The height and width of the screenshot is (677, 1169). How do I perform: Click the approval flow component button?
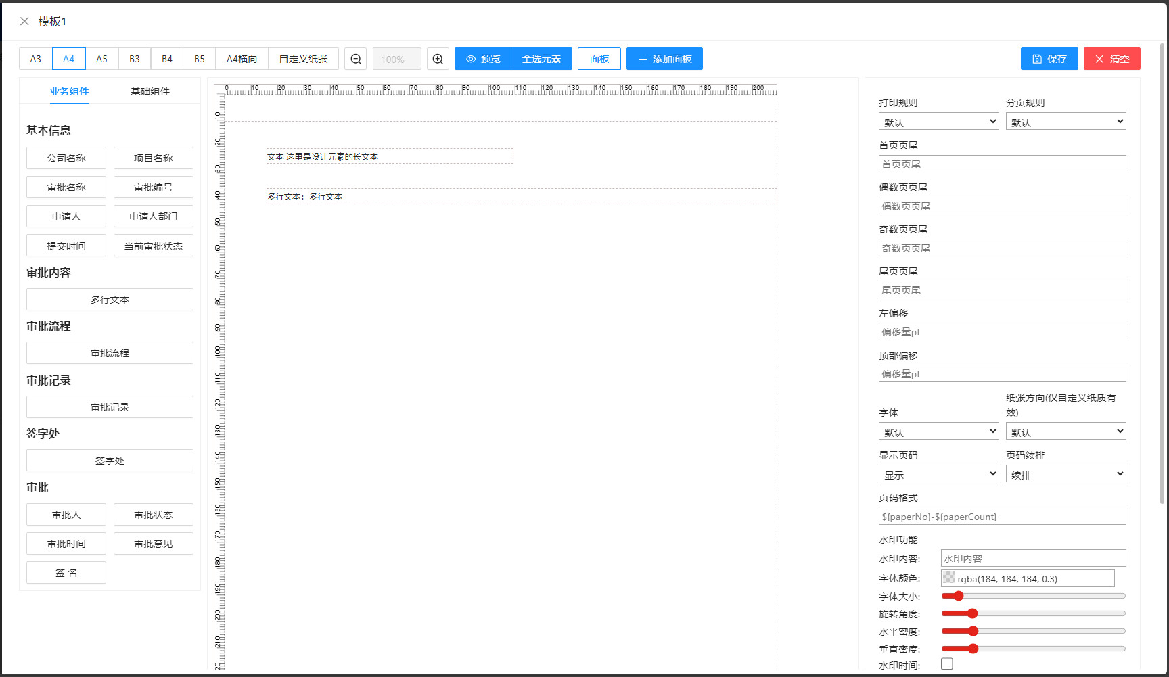click(x=110, y=353)
